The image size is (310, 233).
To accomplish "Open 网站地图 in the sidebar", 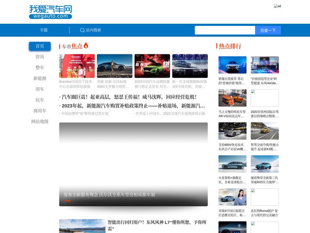I will coord(40,121).
